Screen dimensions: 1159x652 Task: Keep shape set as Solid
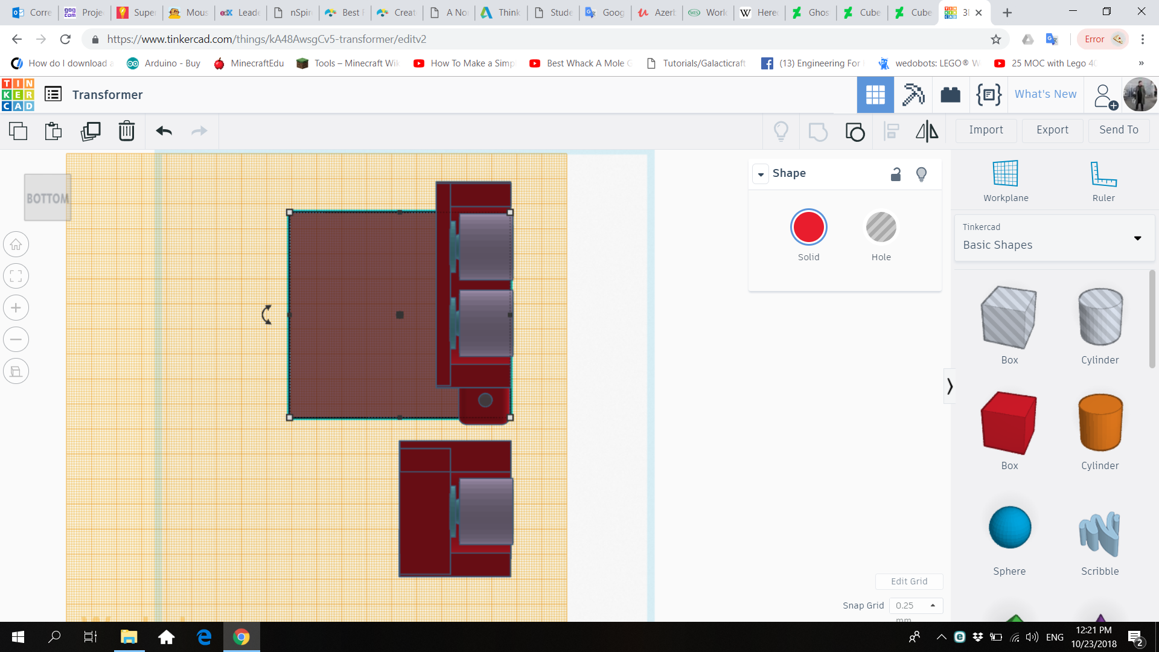click(x=808, y=227)
